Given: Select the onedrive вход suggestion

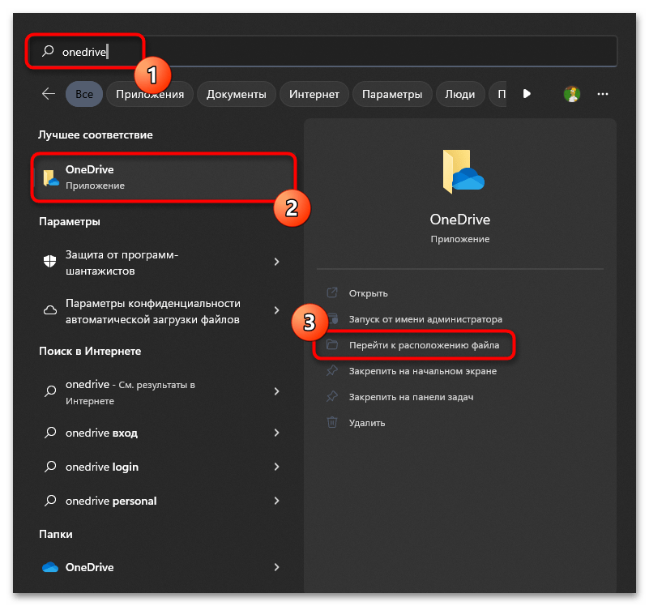Looking at the screenshot, I should 160,433.
